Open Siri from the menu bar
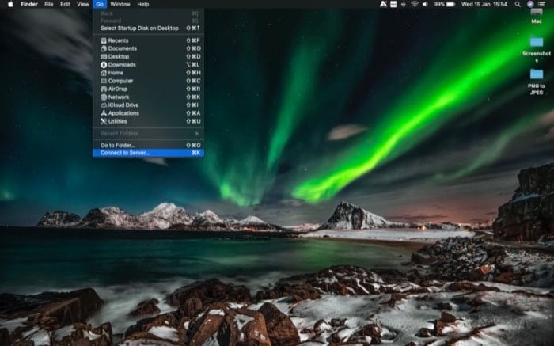Image resolution: width=554 pixels, height=346 pixels. pyautogui.click(x=530, y=4)
